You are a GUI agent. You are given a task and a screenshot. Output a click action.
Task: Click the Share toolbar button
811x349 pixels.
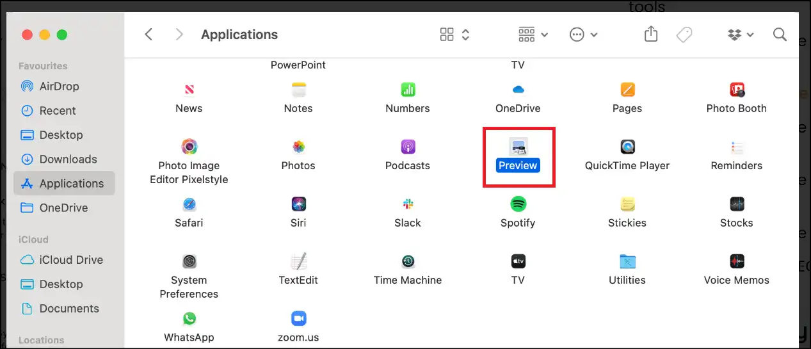pyautogui.click(x=651, y=34)
